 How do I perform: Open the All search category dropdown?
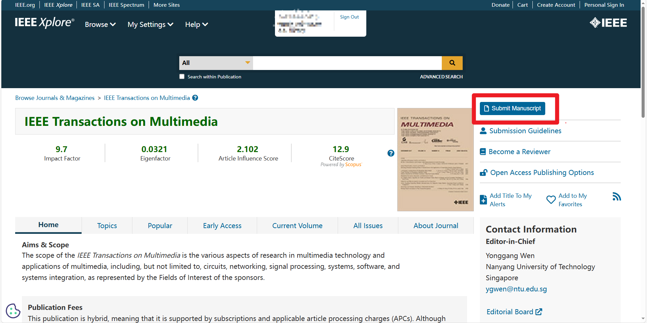216,63
